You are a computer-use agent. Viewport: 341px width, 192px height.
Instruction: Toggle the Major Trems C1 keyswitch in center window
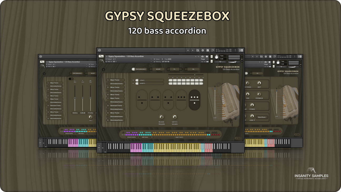[x=115, y=80]
